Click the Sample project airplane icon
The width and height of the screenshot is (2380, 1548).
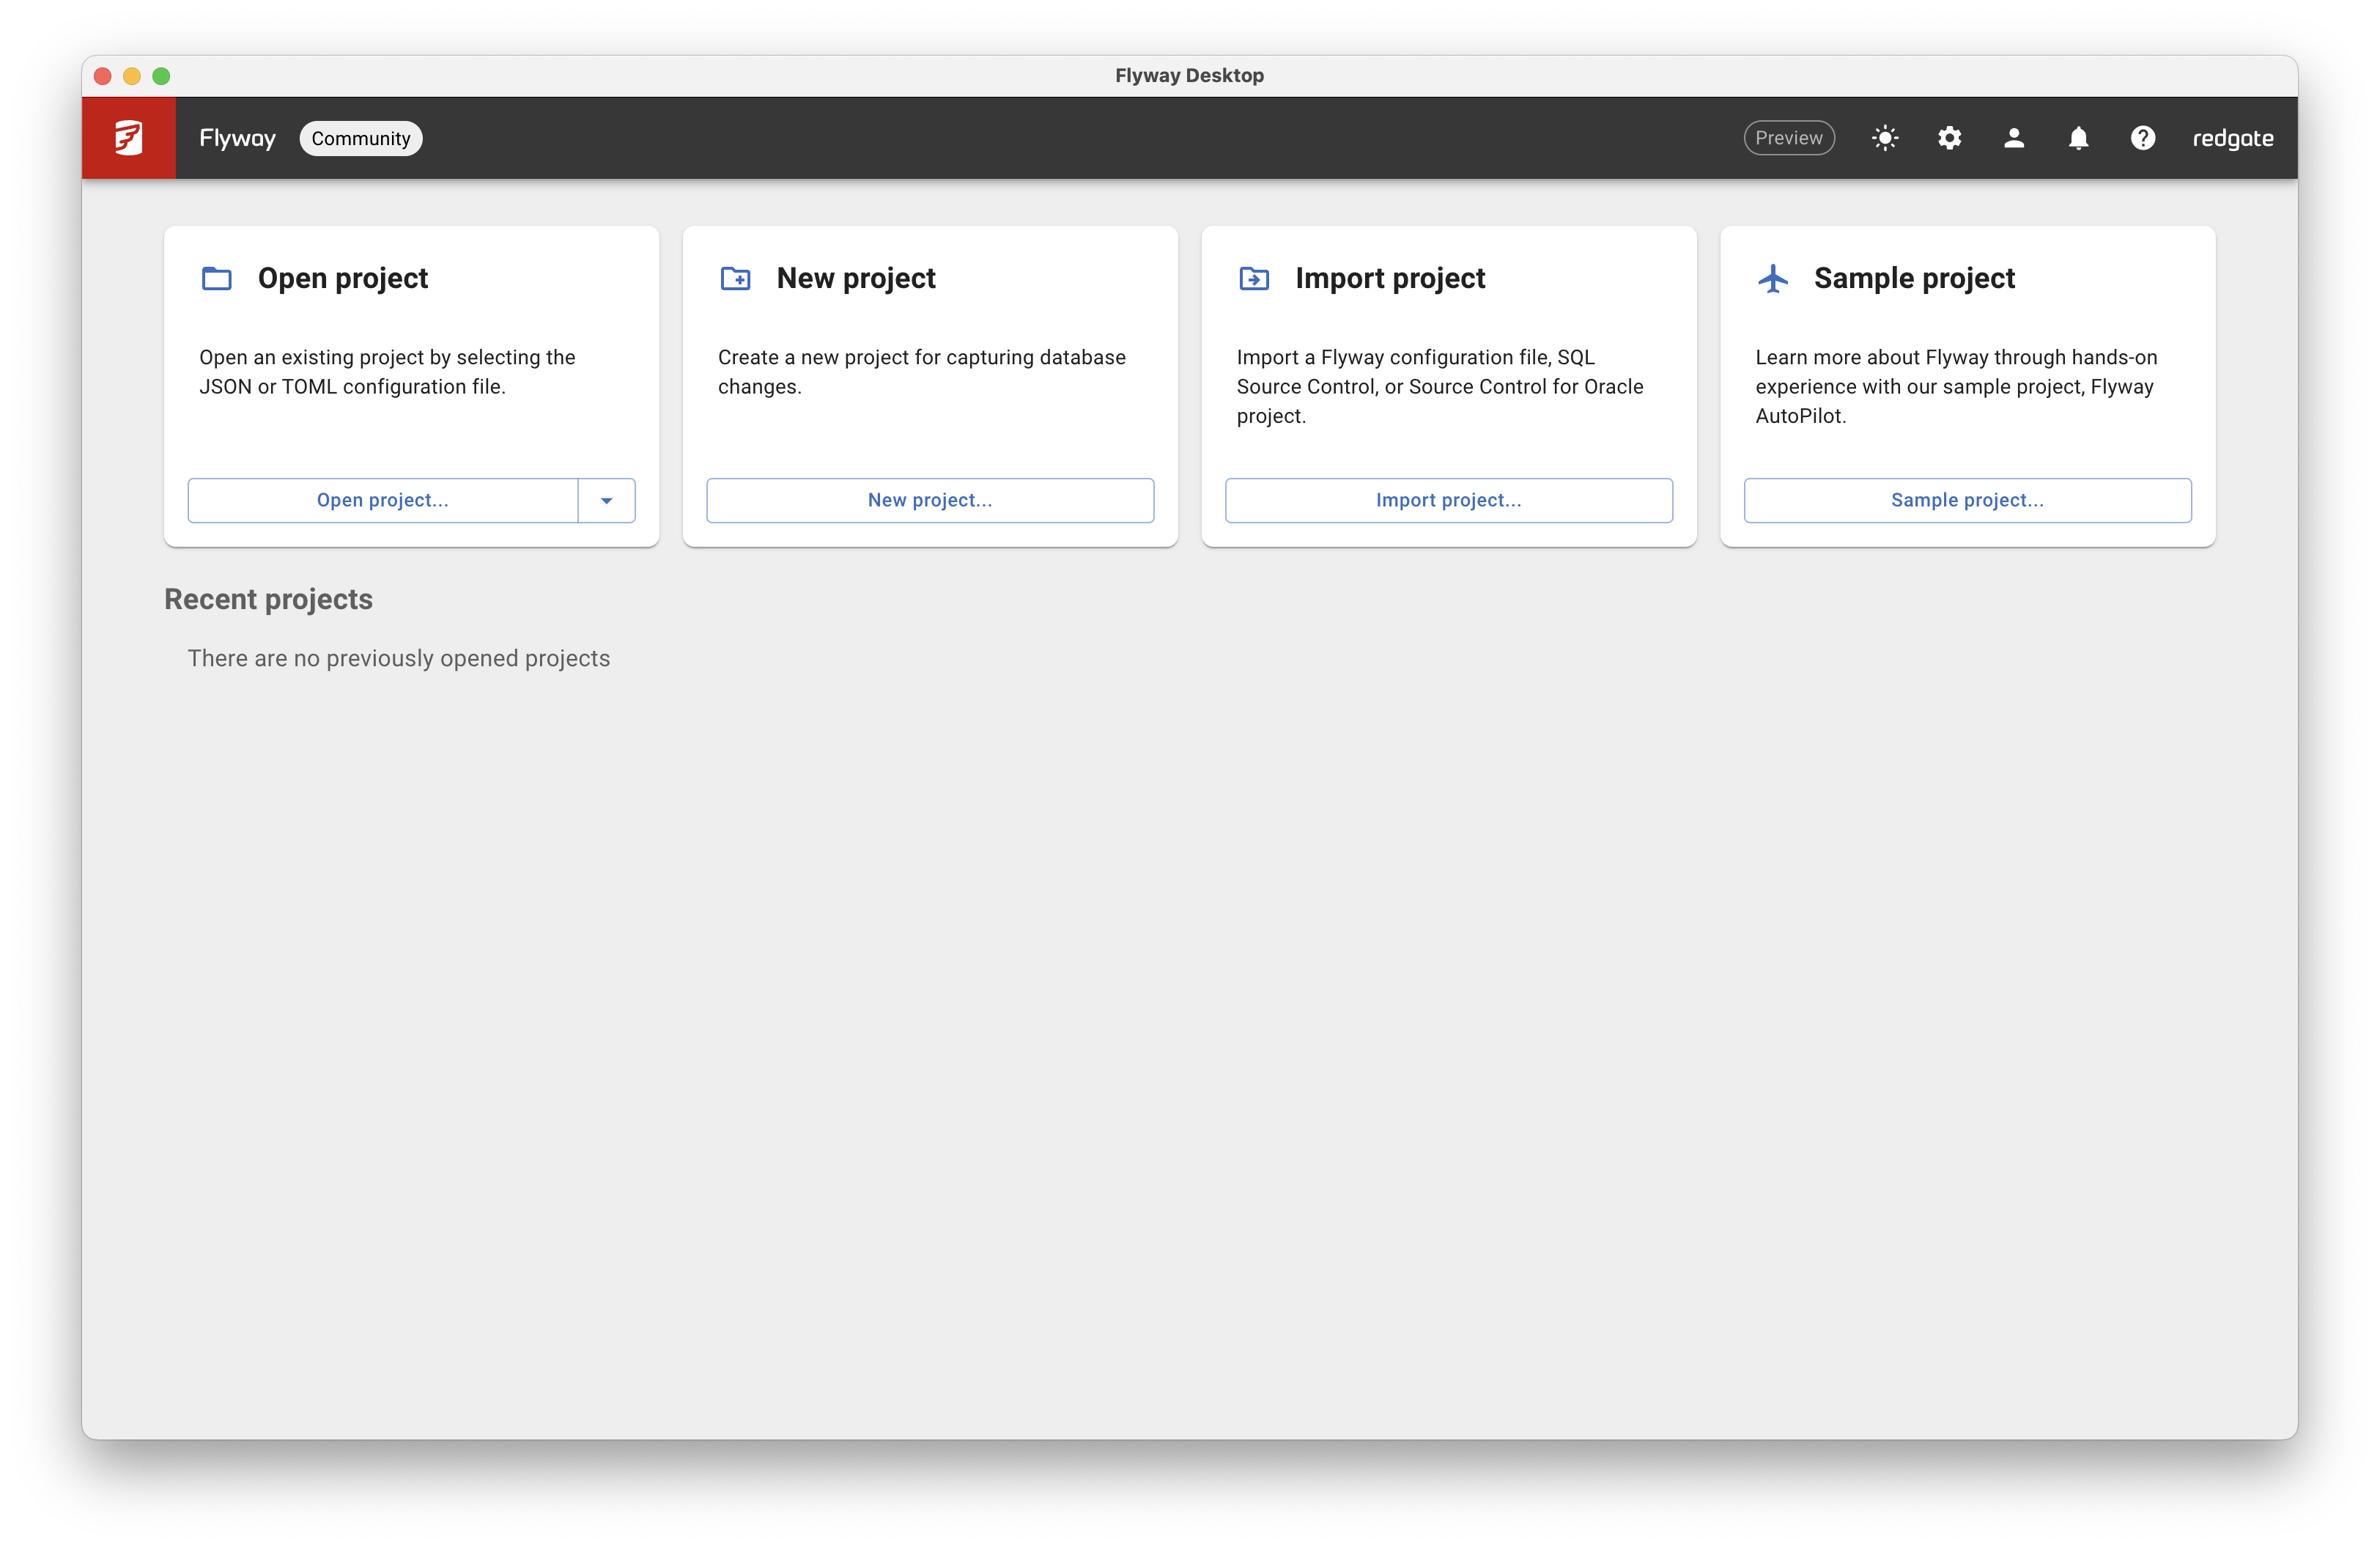tap(1773, 278)
